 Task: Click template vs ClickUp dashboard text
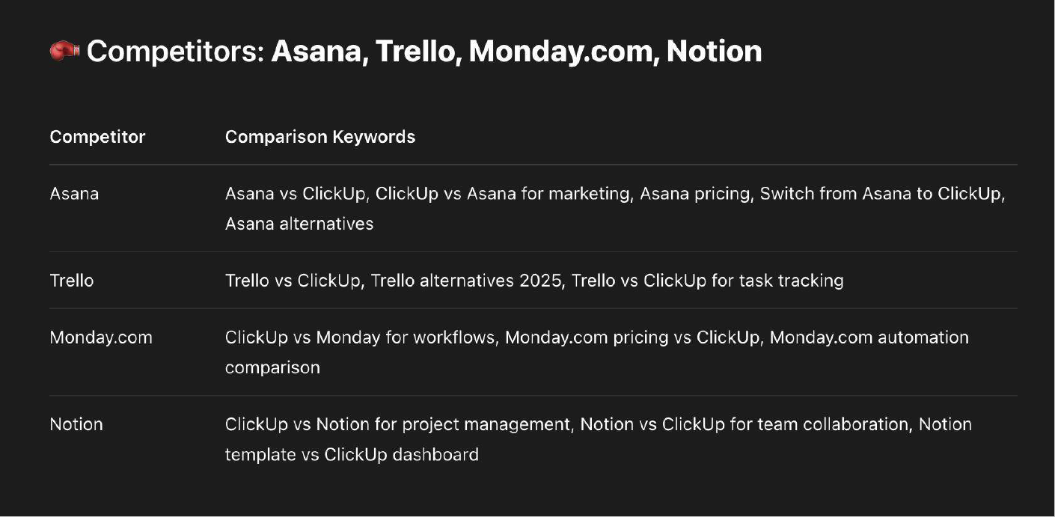[x=352, y=454]
